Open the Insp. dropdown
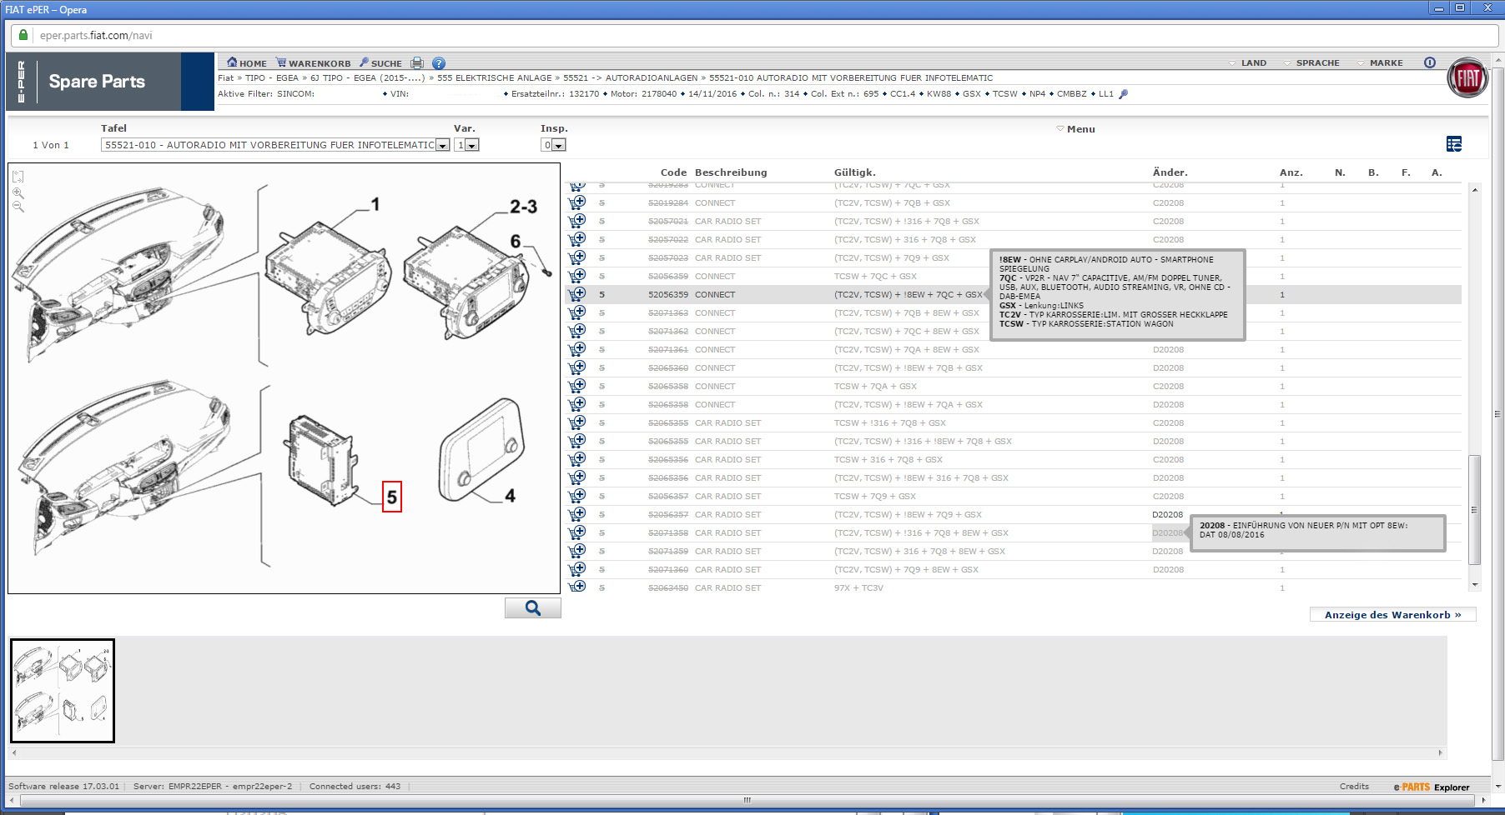1505x815 pixels. (x=559, y=145)
